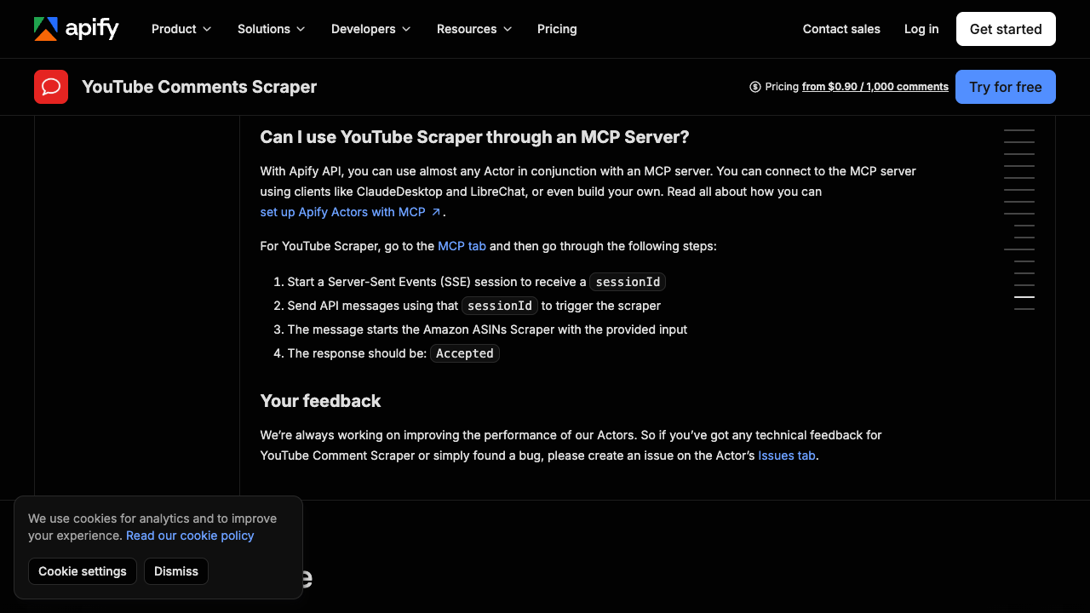Click Log in
Viewport: 1090px width, 613px height.
click(x=921, y=29)
